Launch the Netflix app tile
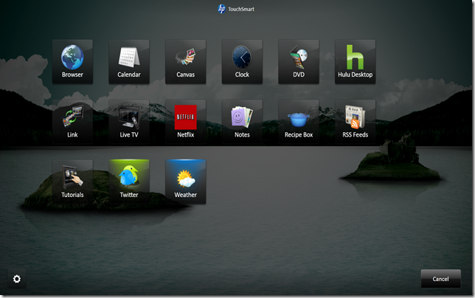 185,122
